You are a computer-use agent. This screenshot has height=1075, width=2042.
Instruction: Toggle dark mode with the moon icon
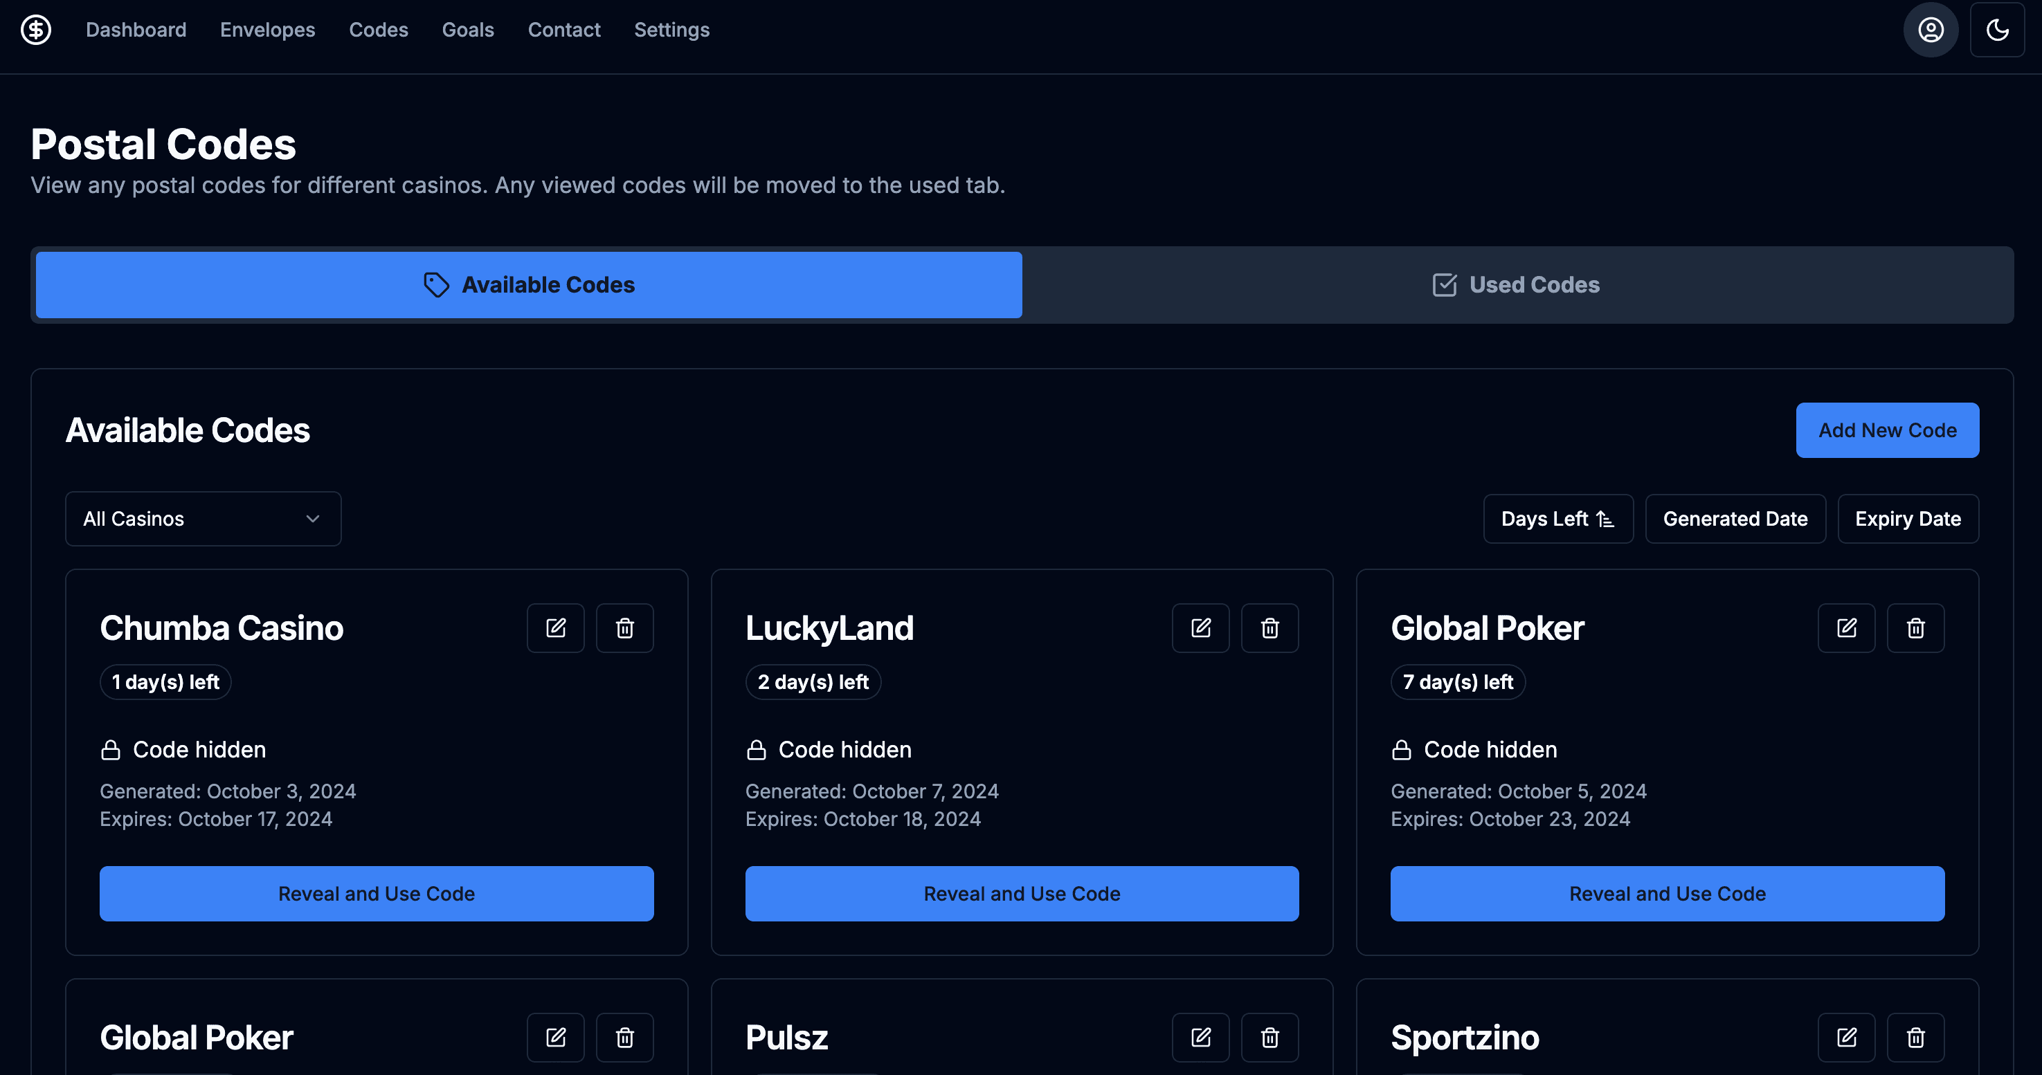click(x=1997, y=29)
